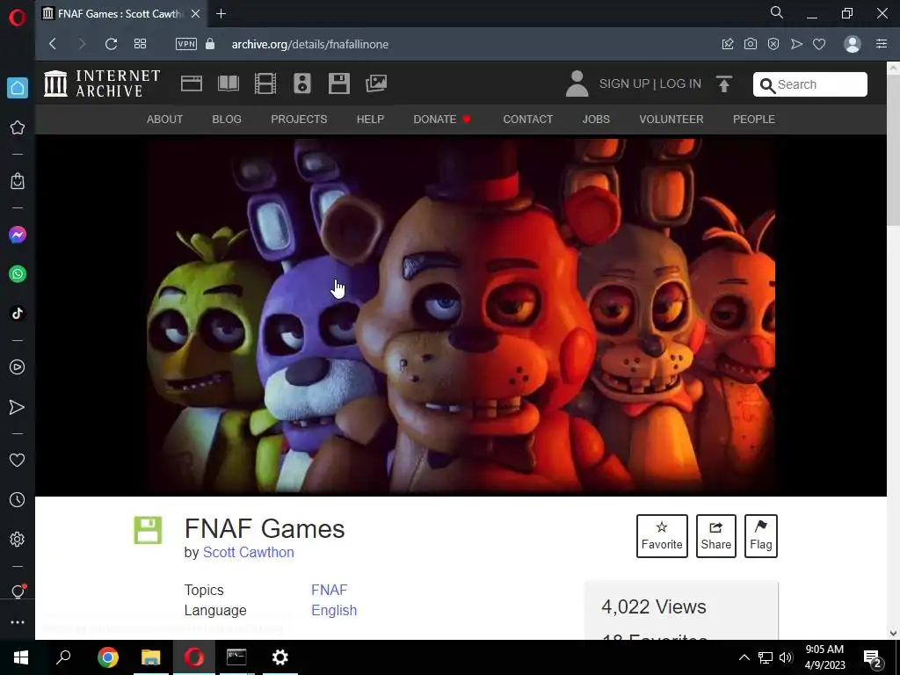Open the FNAF topic link
The width and height of the screenshot is (900, 675).
coord(329,590)
